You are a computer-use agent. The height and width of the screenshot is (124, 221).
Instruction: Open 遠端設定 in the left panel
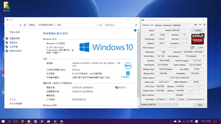14,43
